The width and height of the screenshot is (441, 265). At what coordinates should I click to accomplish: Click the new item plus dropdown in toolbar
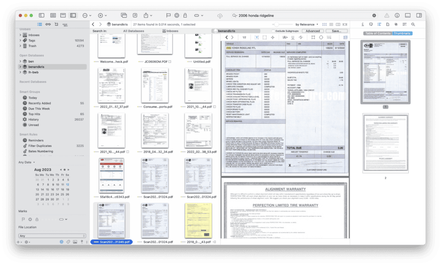pyautogui.click(x=102, y=16)
